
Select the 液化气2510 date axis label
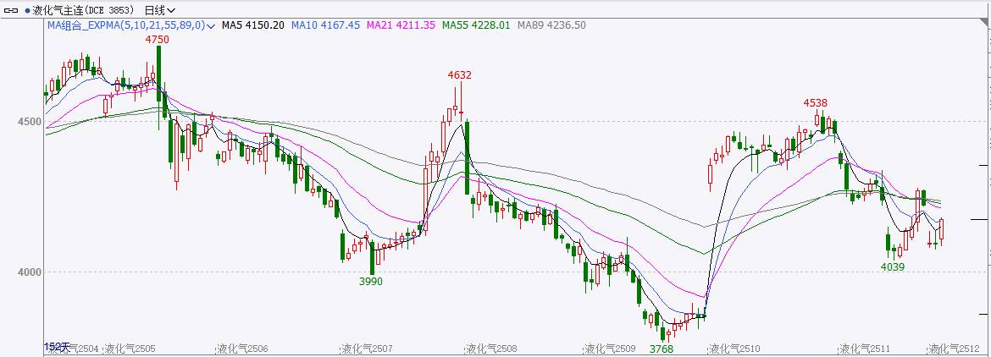point(734,349)
